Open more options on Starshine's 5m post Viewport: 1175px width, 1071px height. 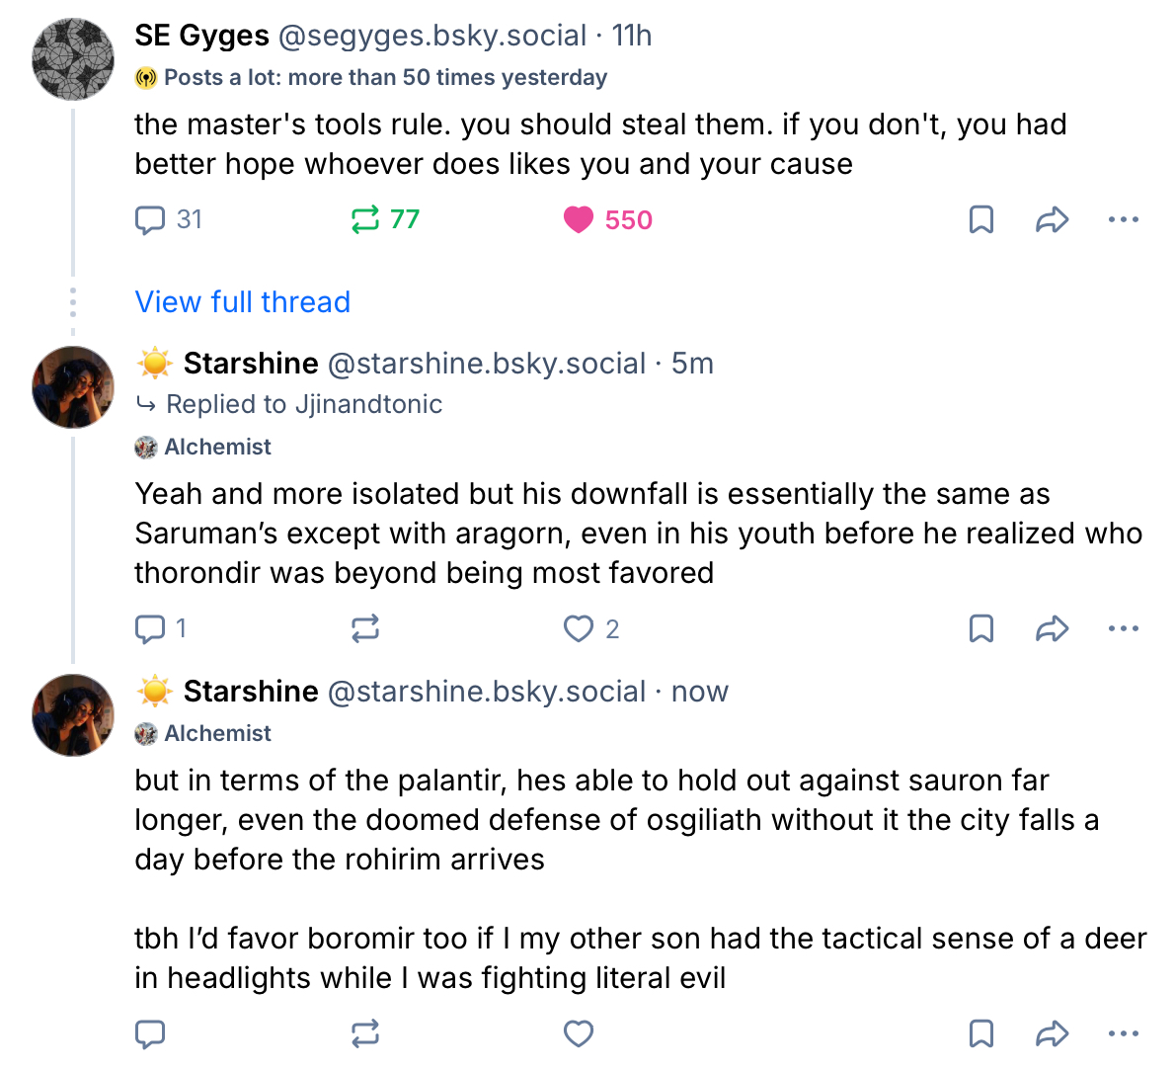click(x=1123, y=628)
